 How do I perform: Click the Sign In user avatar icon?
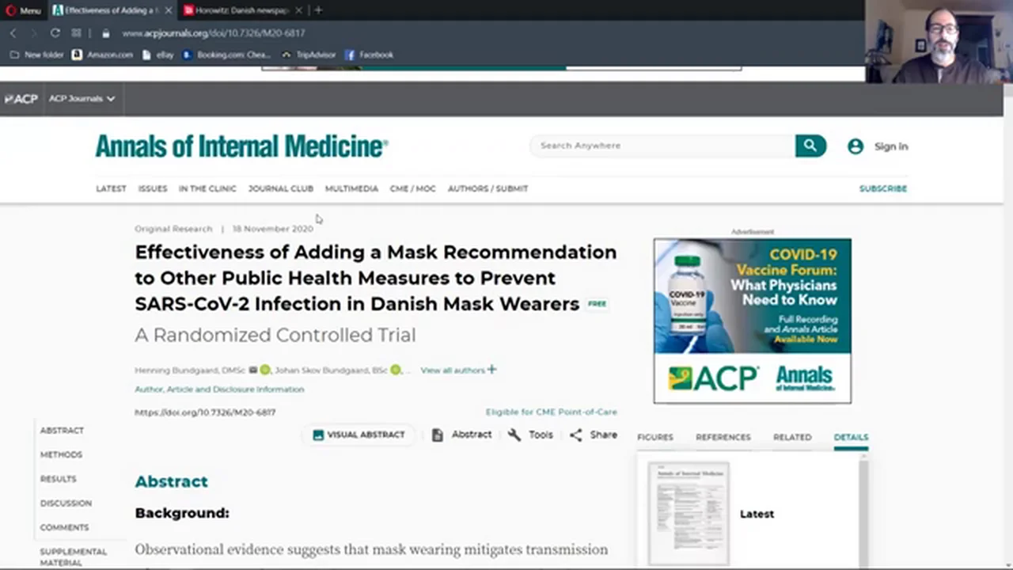(855, 146)
